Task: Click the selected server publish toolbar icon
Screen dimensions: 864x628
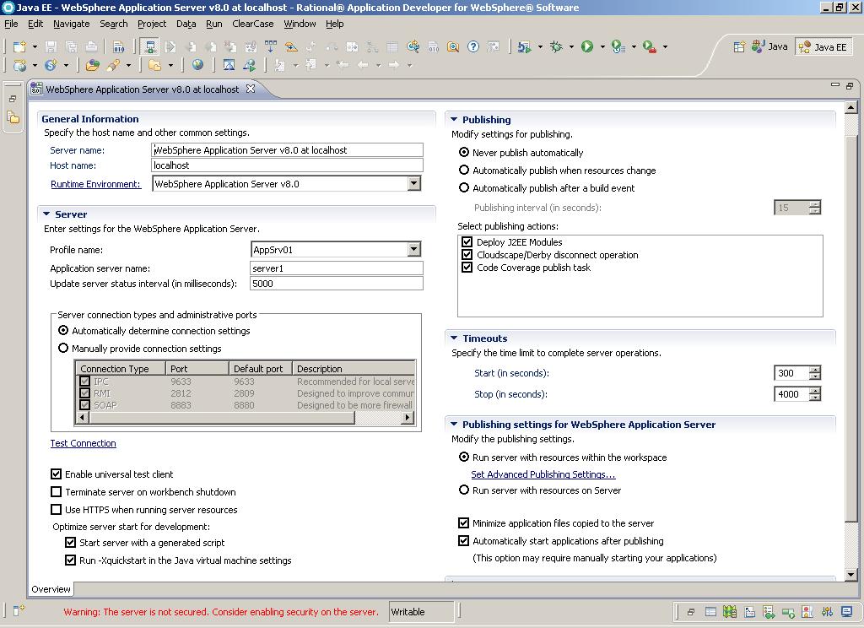Action: pos(149,47)
